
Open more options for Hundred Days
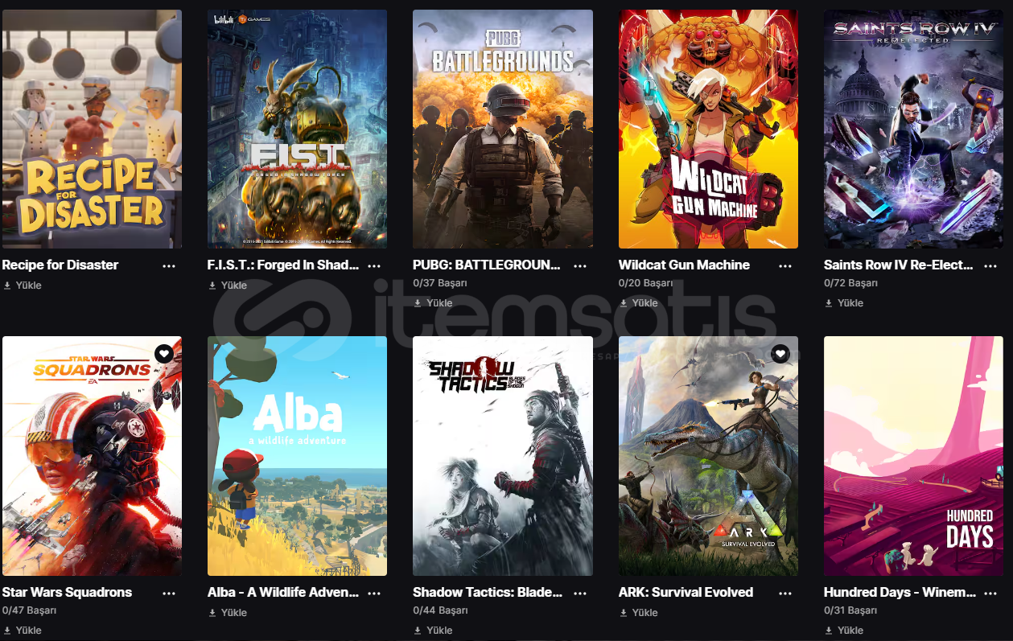(x=990, y=593)
